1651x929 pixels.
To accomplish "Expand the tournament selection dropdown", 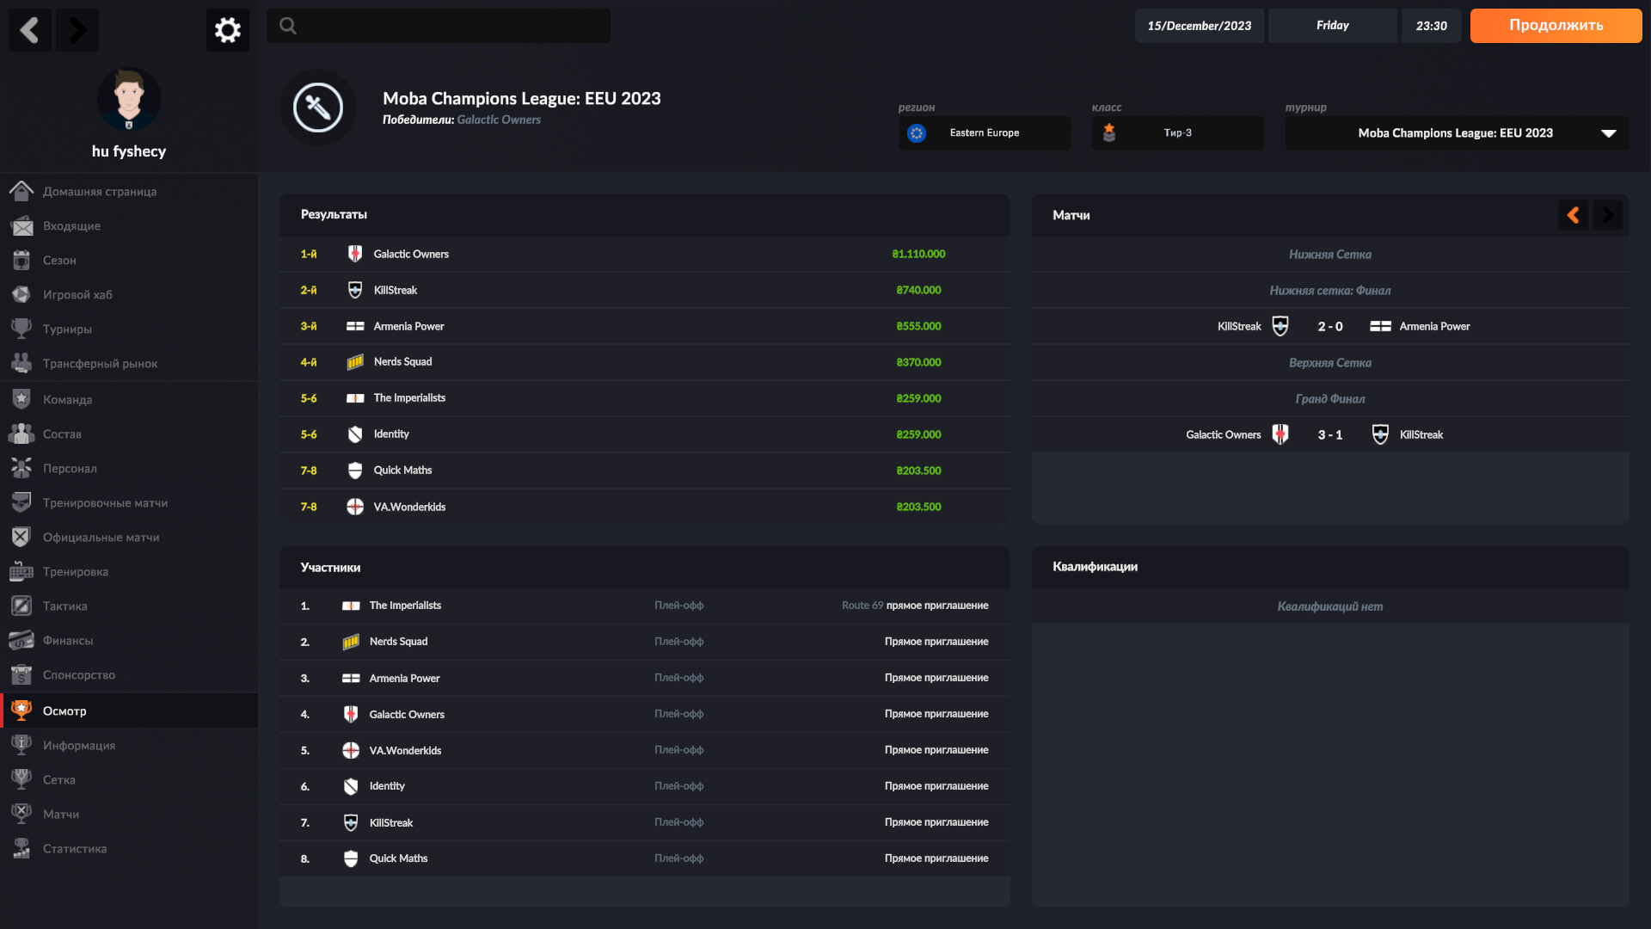I will pyautogui.click(x=1608, y=133).
